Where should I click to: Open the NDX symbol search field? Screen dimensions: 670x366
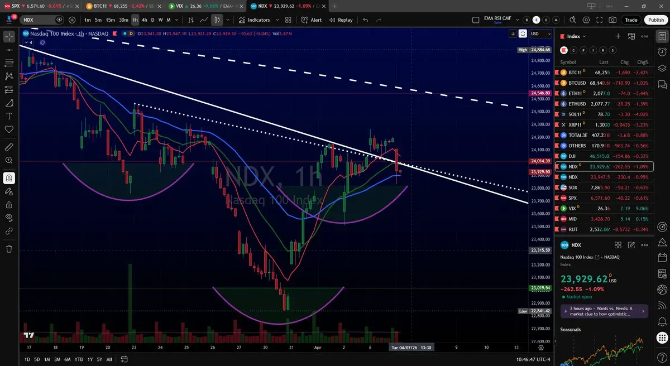[x=42, y=20]
